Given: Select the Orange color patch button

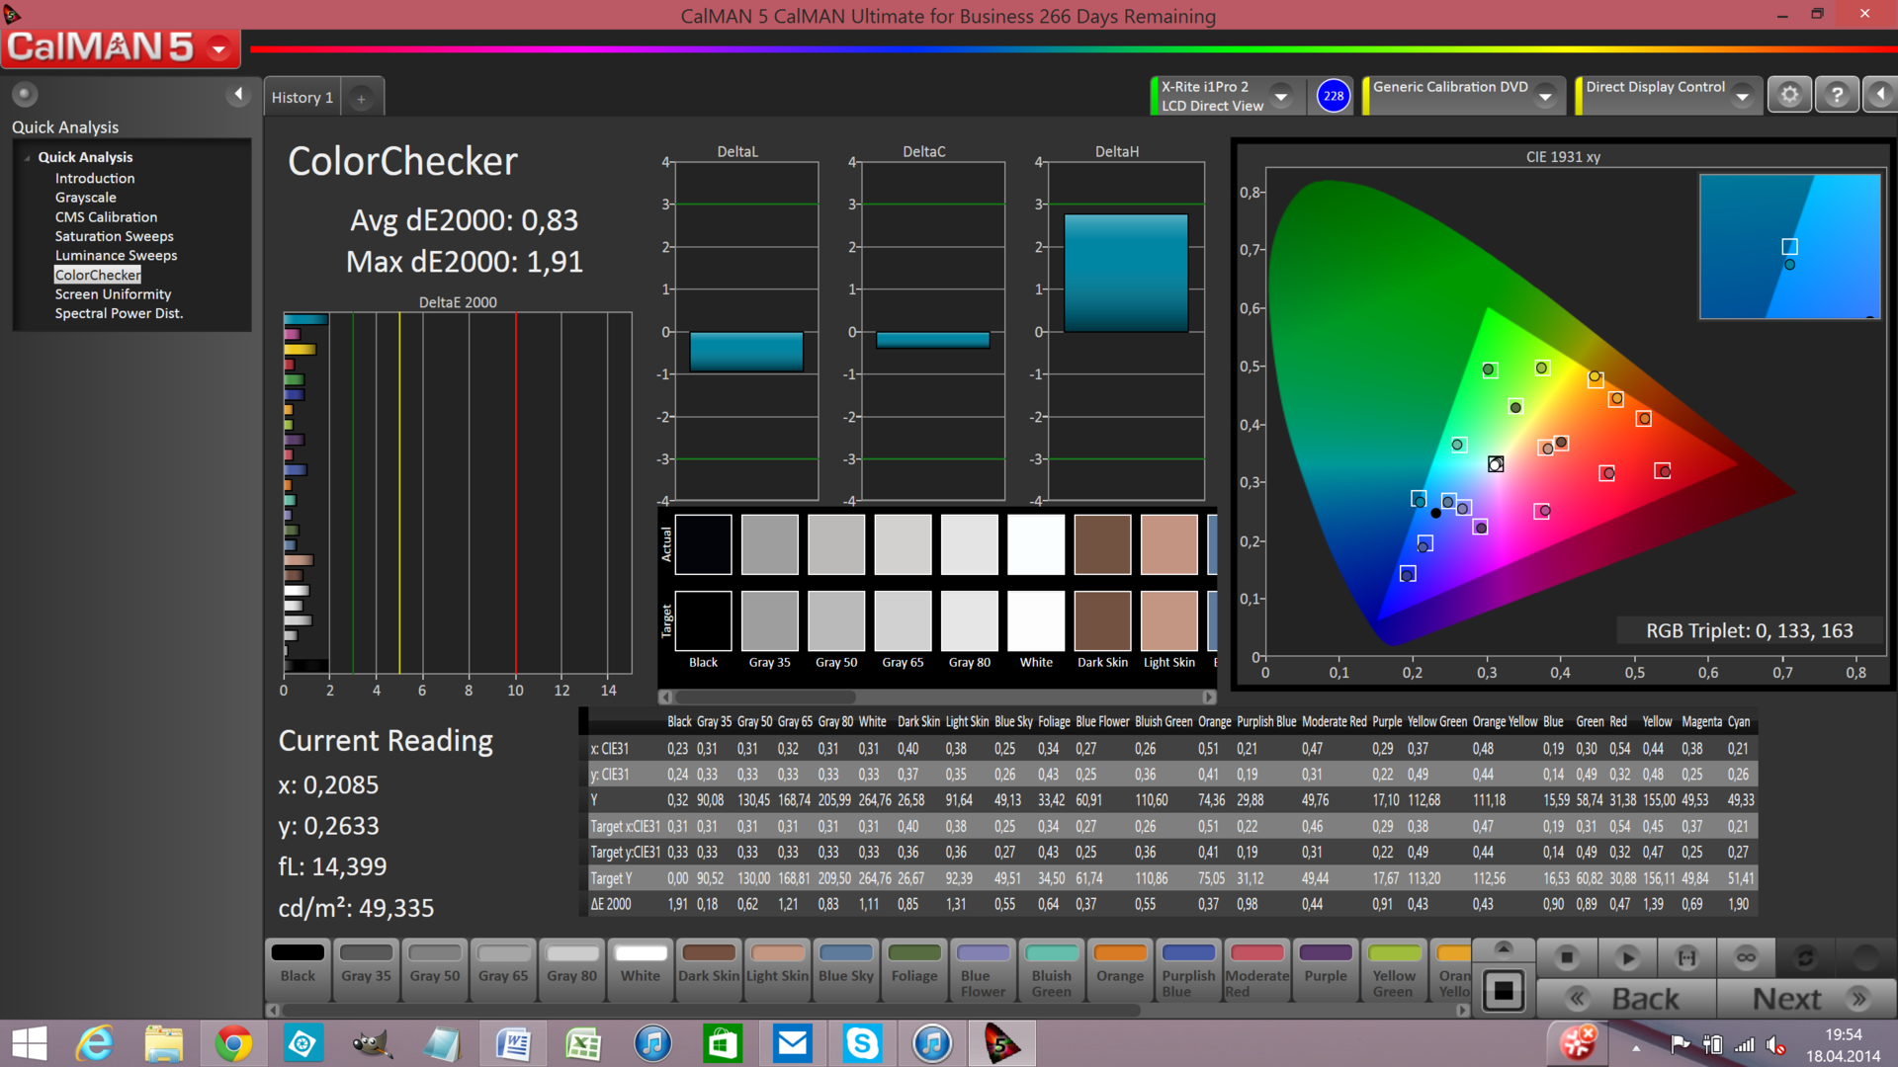Looking at the screenshot, I should [x=1119, y=966].
